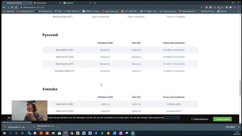Select the Русский heading text

coord(50,35)
